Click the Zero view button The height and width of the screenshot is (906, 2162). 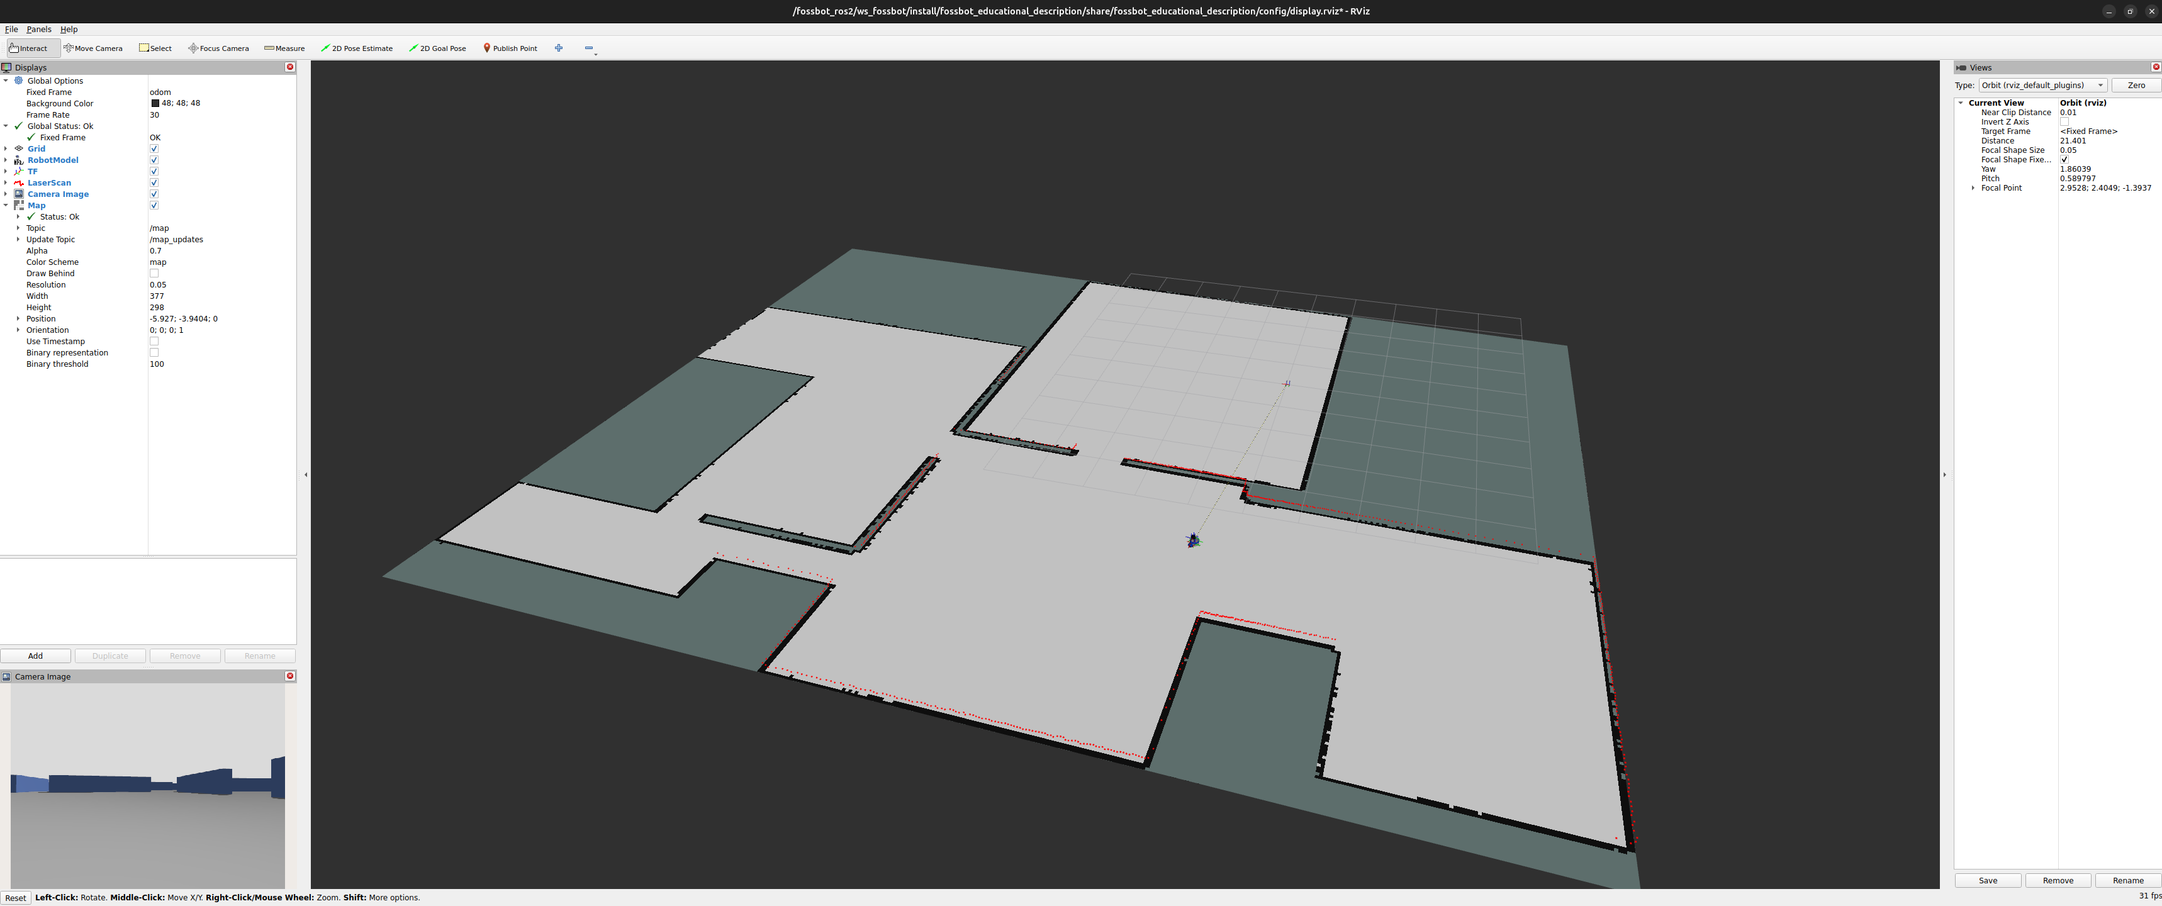tap(2136, 86)
